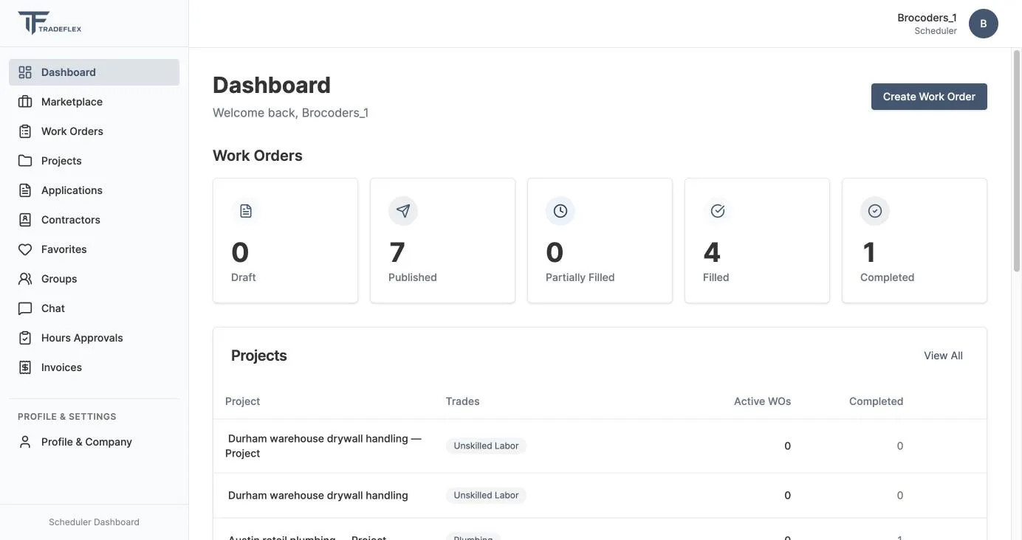
Task: Open Profile & Company settings
Action: pos(94,442)
